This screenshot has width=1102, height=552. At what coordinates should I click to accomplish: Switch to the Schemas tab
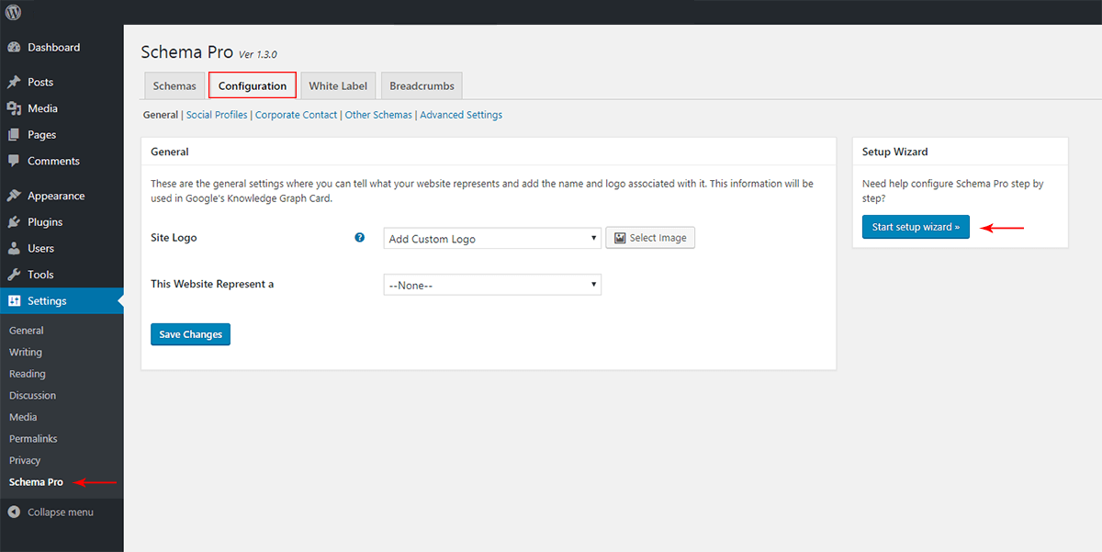[174, 85]
